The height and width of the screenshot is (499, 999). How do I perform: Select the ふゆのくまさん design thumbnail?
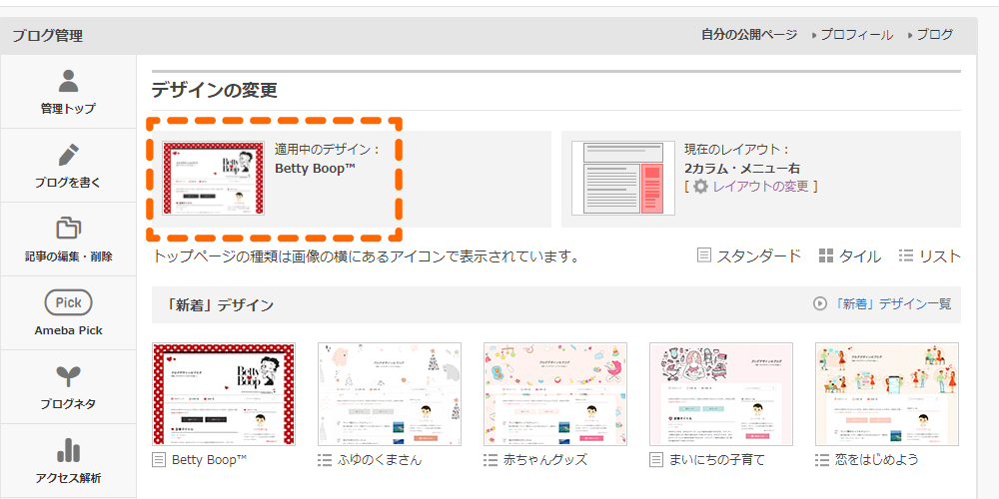[x=390, y=394]
